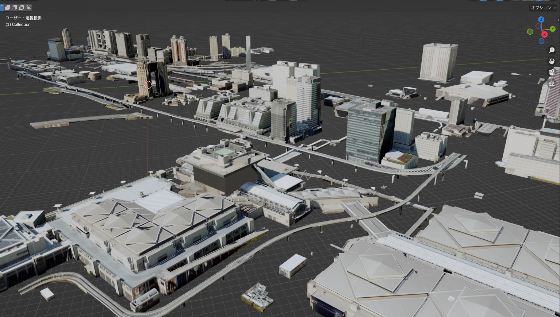The image size is (560, 317).
Task: Activate the Invert Selection mode icon
Action: click(x=22, y=8)
